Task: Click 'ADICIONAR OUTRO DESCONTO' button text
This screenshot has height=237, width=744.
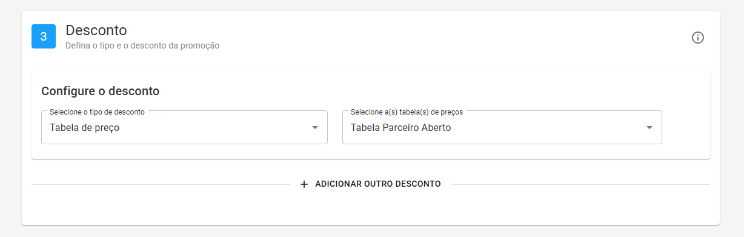Action: point(378,184)
